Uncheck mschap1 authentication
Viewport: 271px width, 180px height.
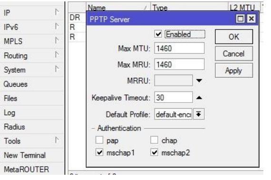pos(99,152)
